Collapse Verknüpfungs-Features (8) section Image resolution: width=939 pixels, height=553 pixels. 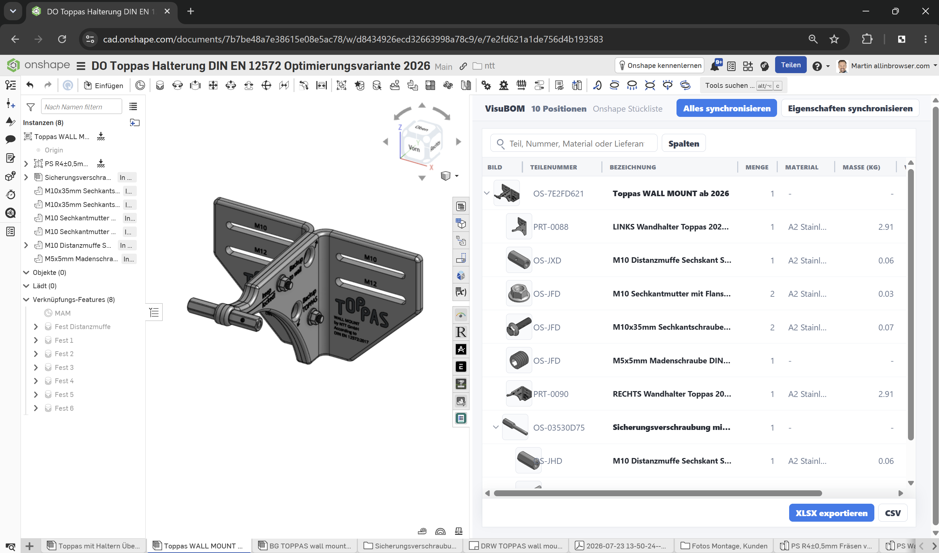tap(26, 300)
